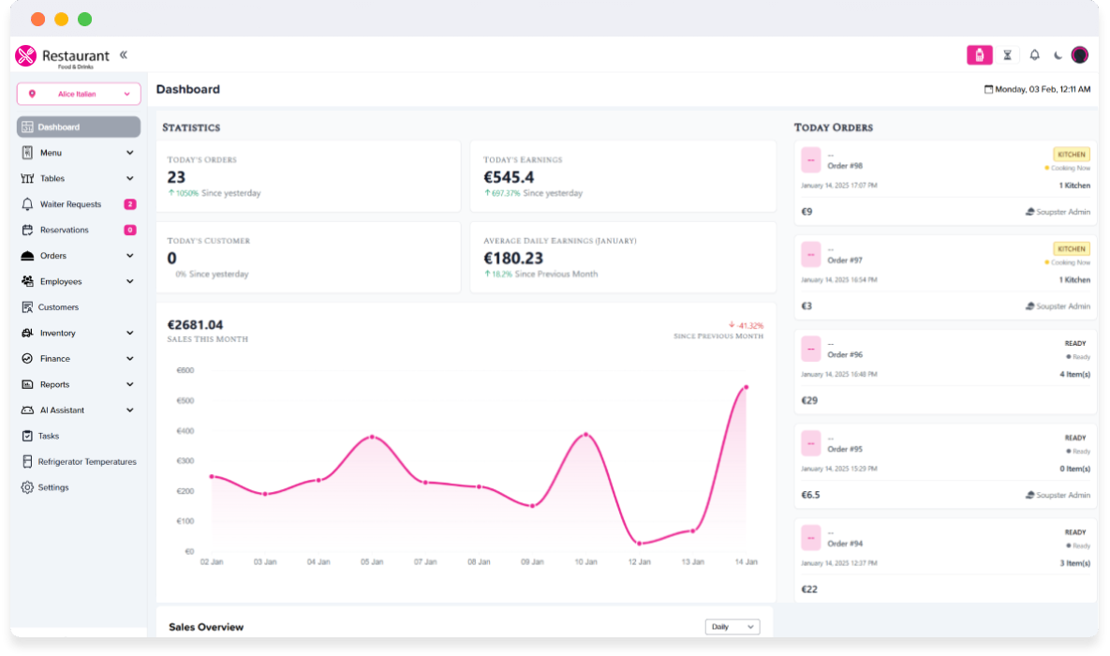The image size is (1110, 656).
Task: Open Order #98 title
Action: click(x=845, y=166)
